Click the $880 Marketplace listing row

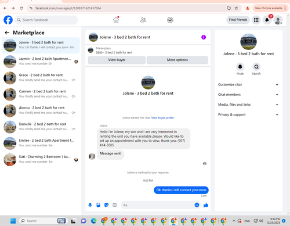pyautogui.click(x=148, y=51)
